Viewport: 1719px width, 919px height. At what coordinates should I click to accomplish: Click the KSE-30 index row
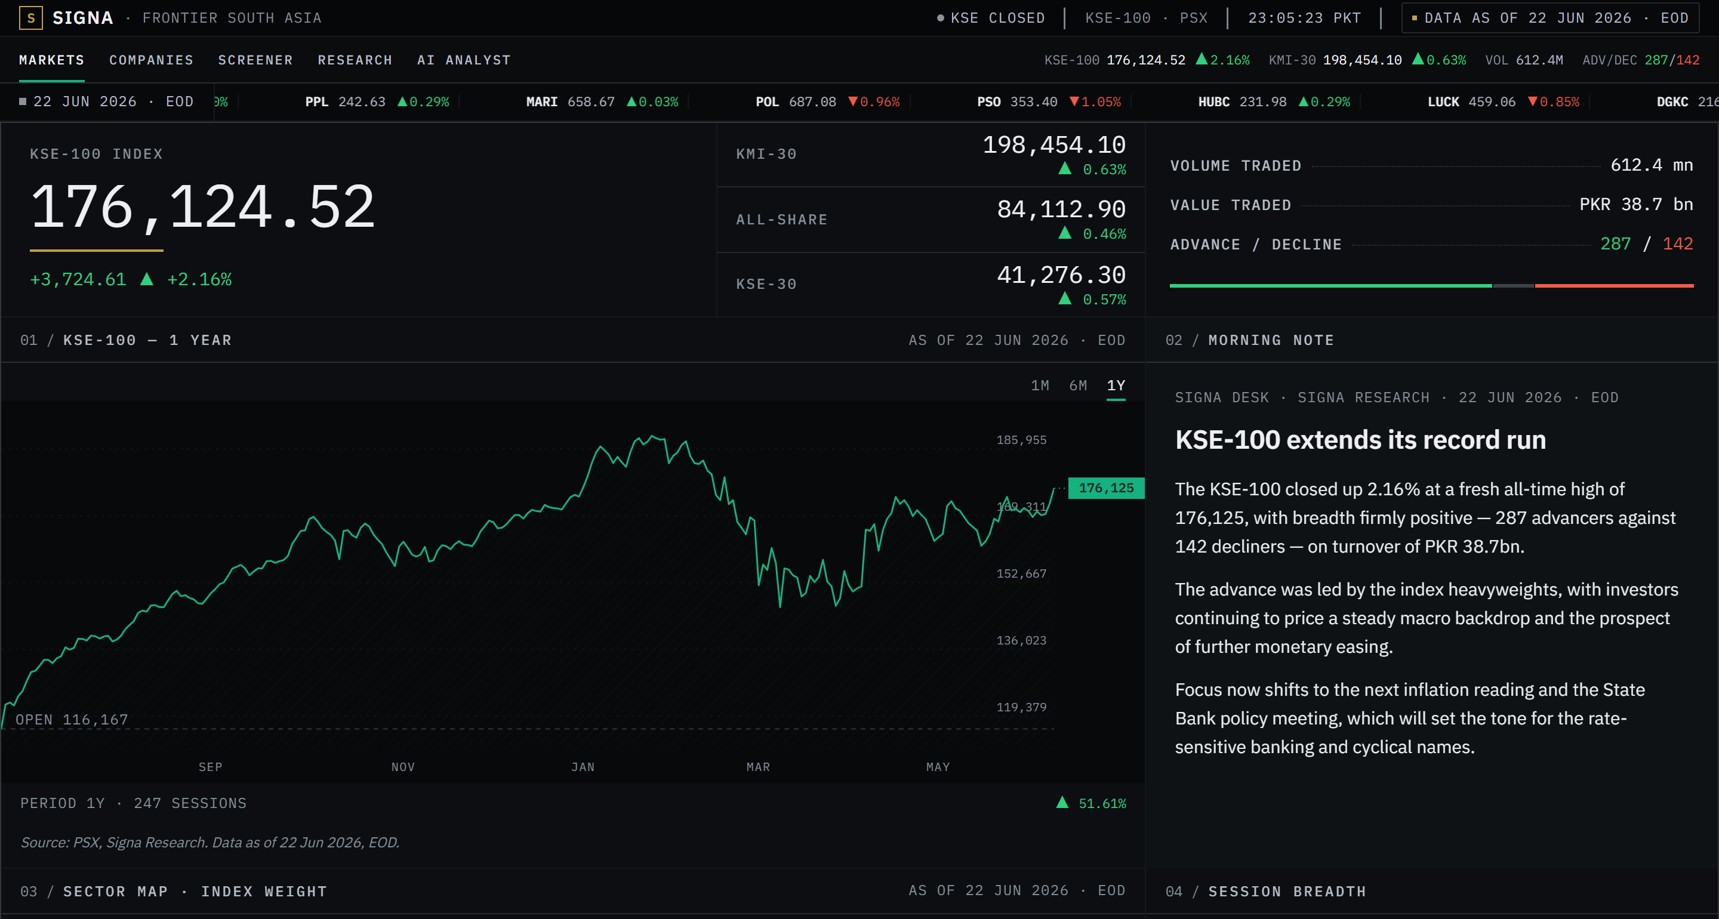931,284
